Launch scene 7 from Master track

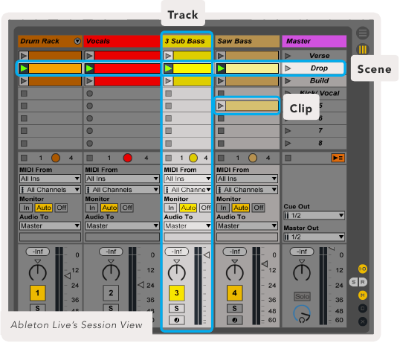(288, 131)
